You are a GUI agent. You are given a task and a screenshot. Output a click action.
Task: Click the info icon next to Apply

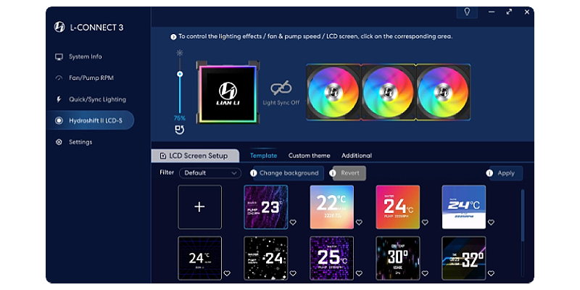click(x=489, y=173)
